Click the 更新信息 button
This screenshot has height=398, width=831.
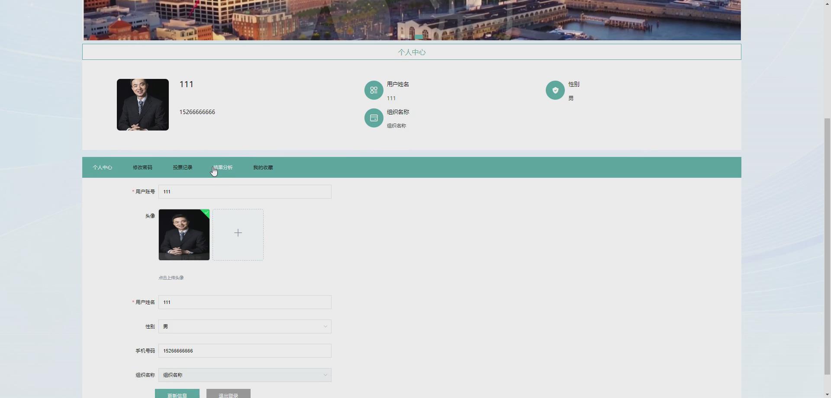pos(177,394)
